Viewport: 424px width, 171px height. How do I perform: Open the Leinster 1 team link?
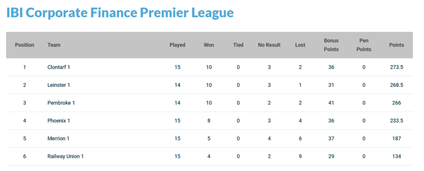[58, 85]
